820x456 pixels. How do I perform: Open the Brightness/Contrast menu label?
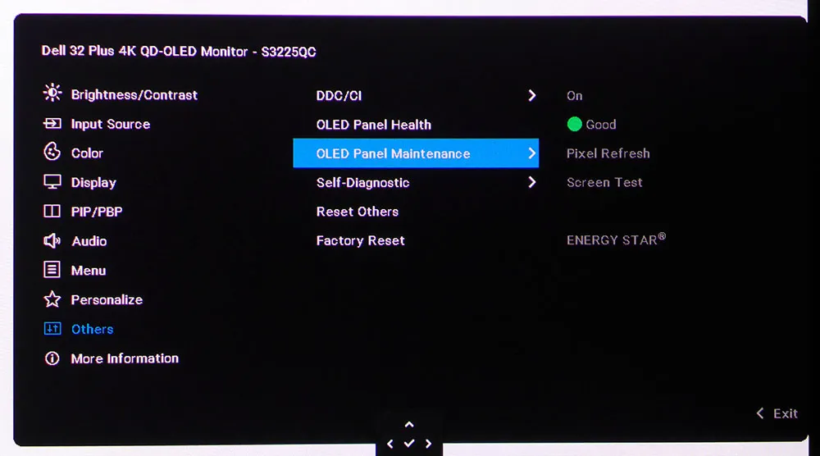(134, 94)
